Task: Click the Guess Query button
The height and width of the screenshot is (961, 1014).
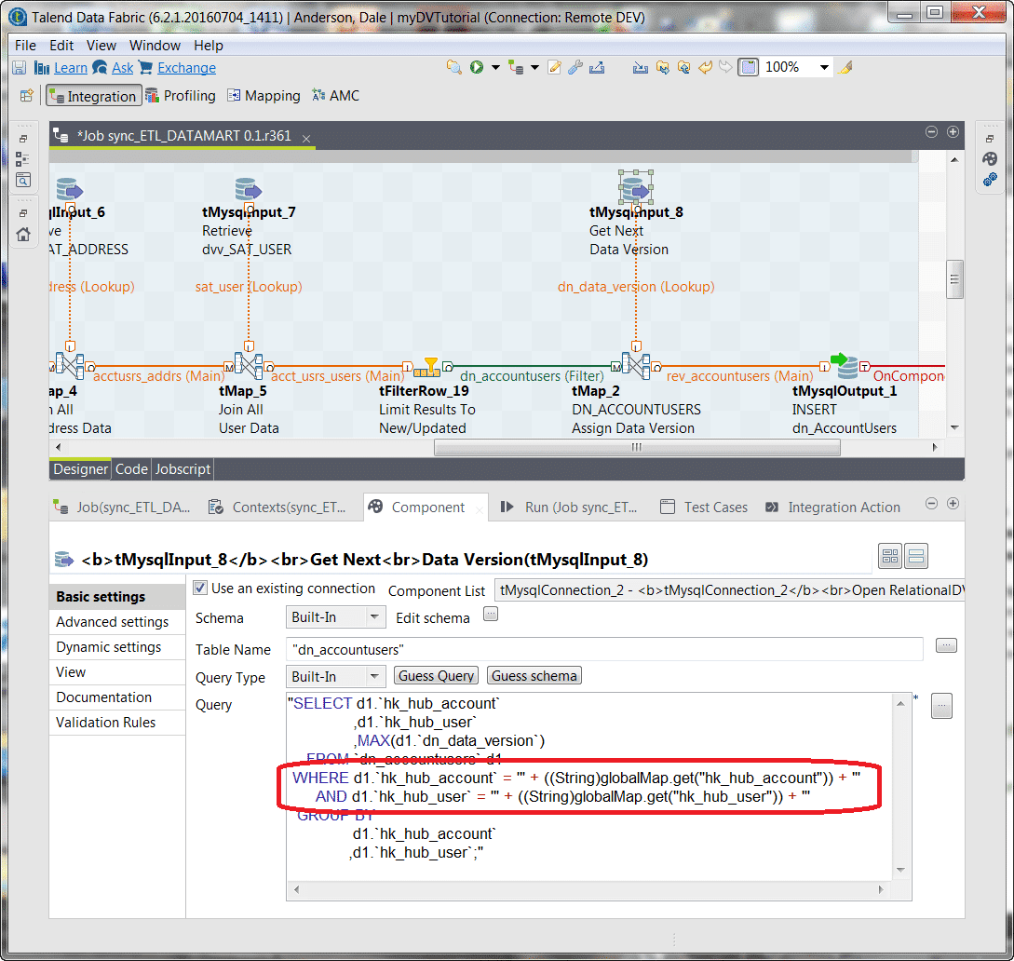Action: [x=436, y=676]
